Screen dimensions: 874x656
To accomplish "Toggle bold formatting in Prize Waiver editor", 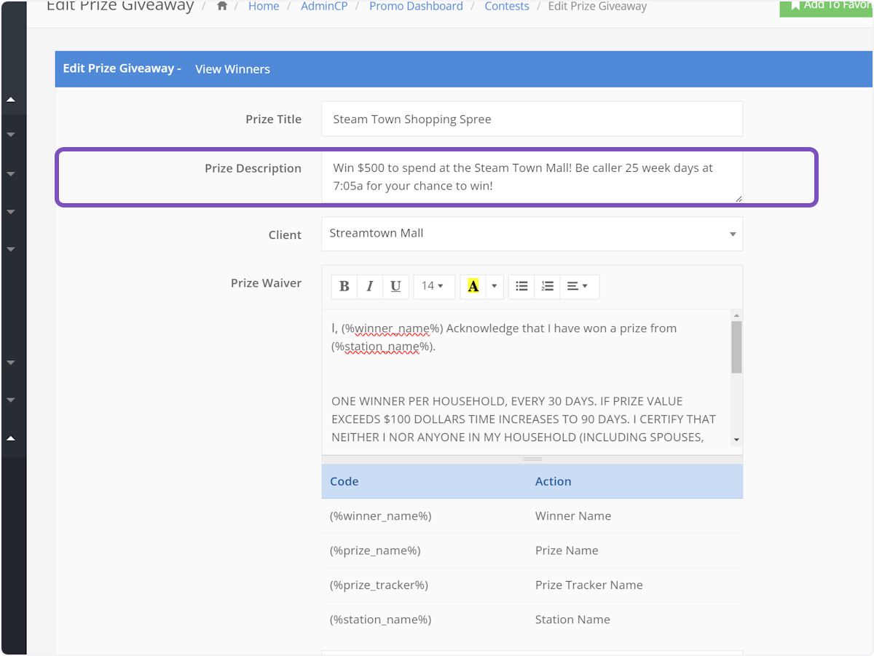I will click(x=345, y=286).
